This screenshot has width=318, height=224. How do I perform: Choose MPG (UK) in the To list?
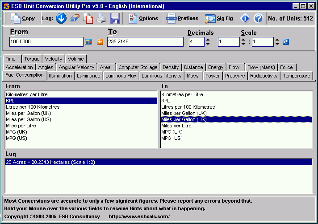(236, 132)
